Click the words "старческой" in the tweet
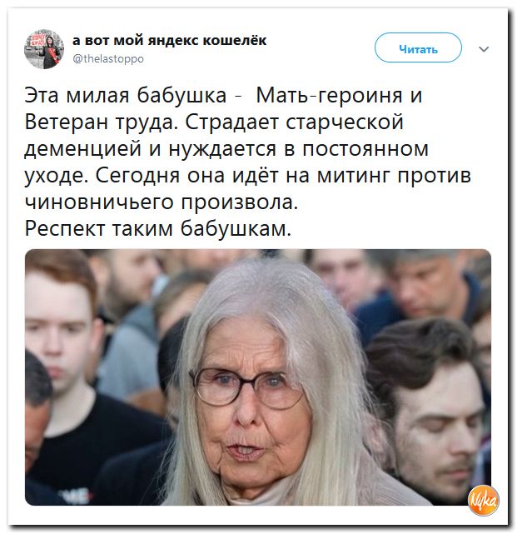This screenshot has height=534, width=517. 345,122
